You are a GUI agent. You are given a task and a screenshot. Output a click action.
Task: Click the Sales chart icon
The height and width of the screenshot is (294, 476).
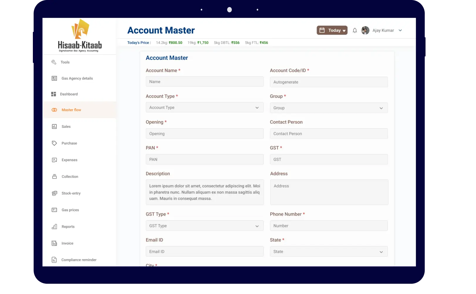(54, 127)
